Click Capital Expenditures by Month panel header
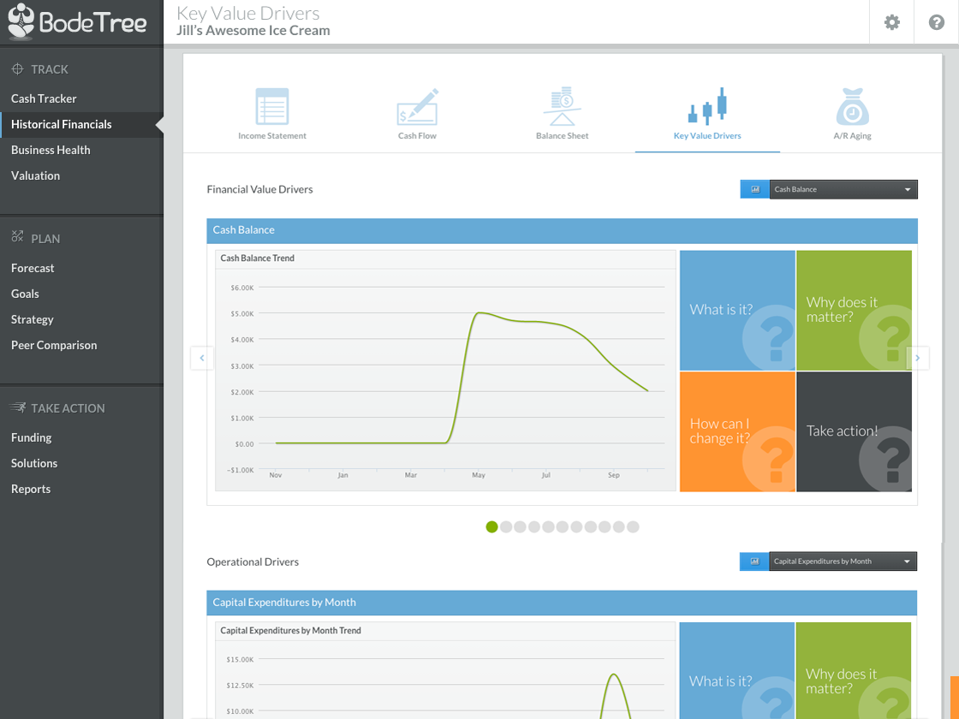Viewport: 959px width, 719px height. pos(562,603)
